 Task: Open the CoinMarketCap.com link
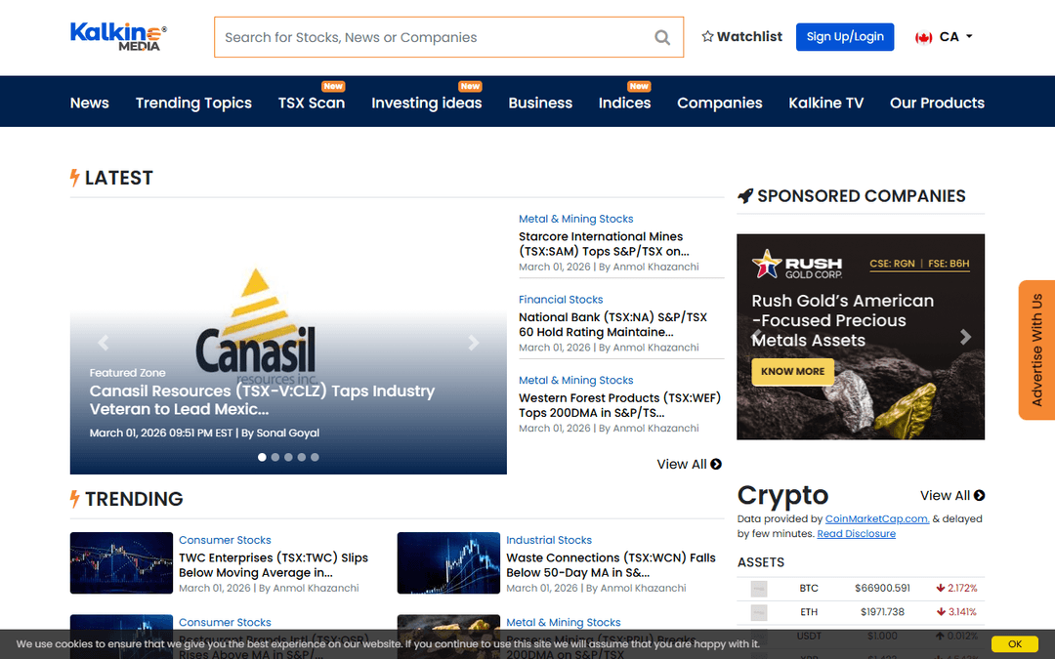click(877, 518)
